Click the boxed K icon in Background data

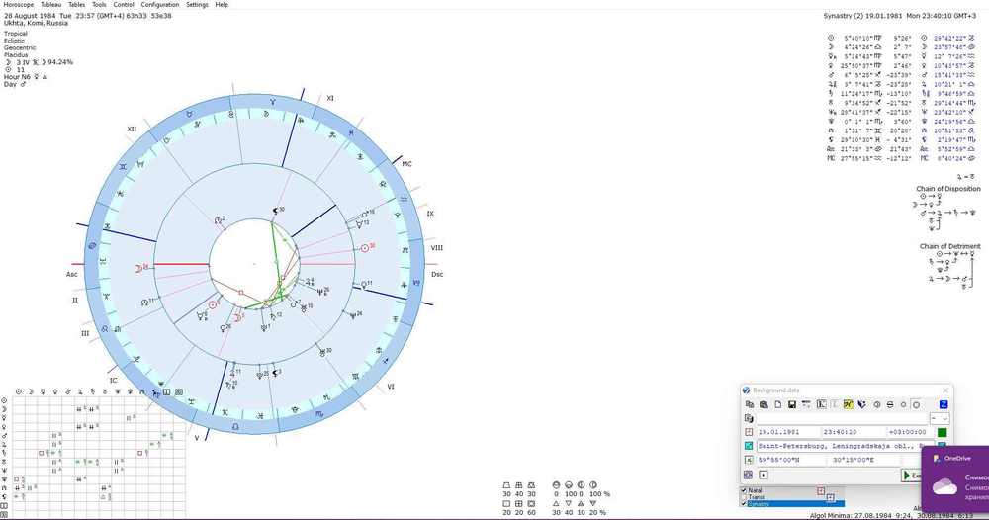pyautogui.click(x=822, y=404)
